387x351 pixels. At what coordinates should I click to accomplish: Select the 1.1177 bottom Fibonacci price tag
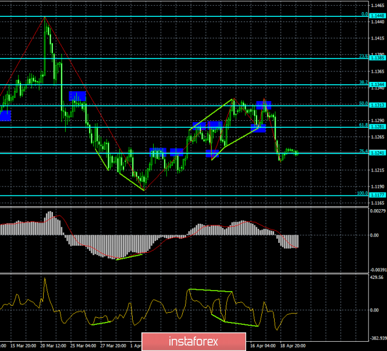(x=376, y=195)
